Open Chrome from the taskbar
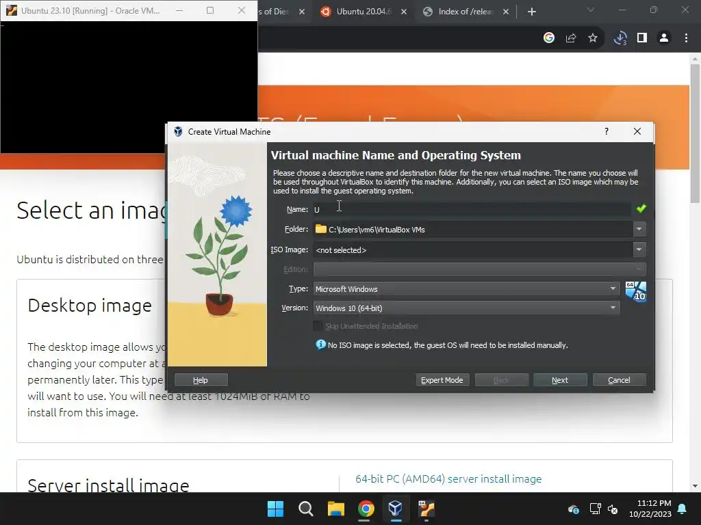Viewport: 701px width, 525px height. (366, 509)
